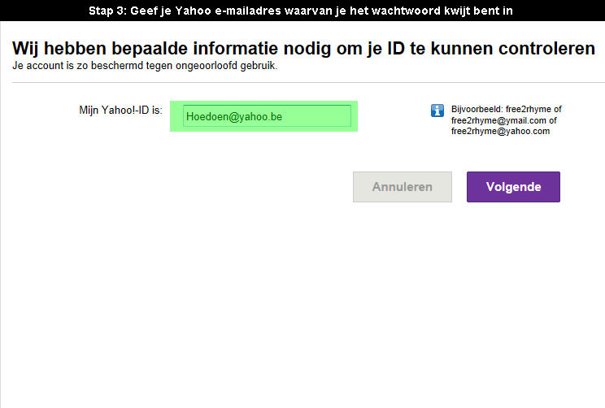Click the blue info icon
This screenshot has width=605, height=408.
pos(437,111)
